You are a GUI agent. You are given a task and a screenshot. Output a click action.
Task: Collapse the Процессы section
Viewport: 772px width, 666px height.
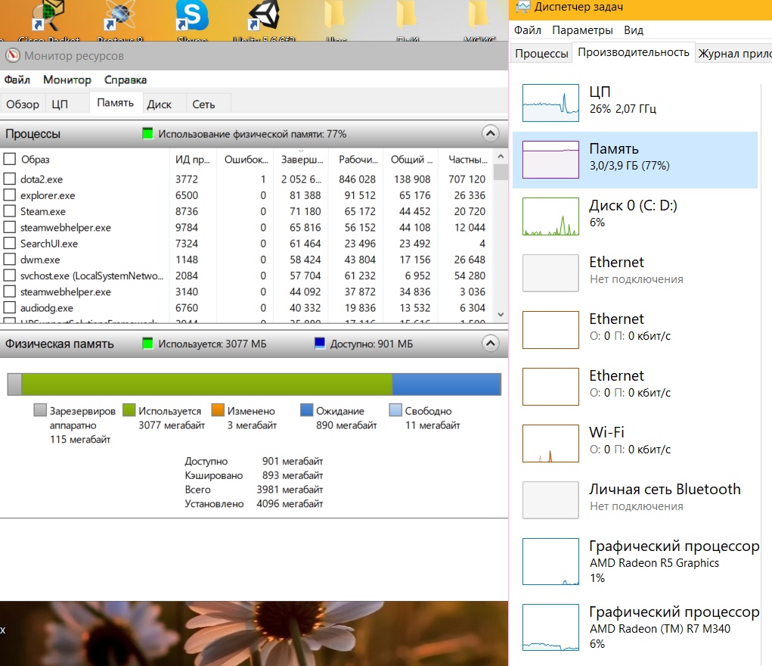pos(490,134)
